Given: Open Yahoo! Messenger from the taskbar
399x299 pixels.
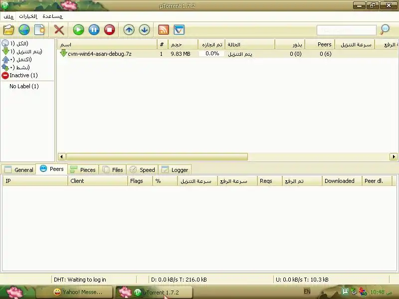Looking at the screenshot, I should point(74,292).
